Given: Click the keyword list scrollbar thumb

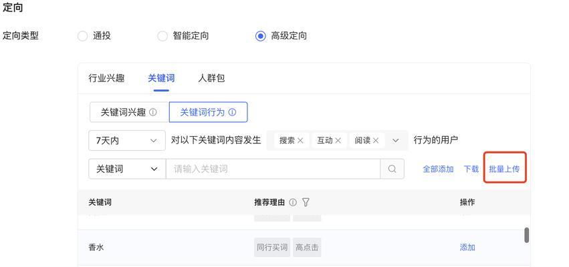Looking at the screenshot, I should coord(527,235).
